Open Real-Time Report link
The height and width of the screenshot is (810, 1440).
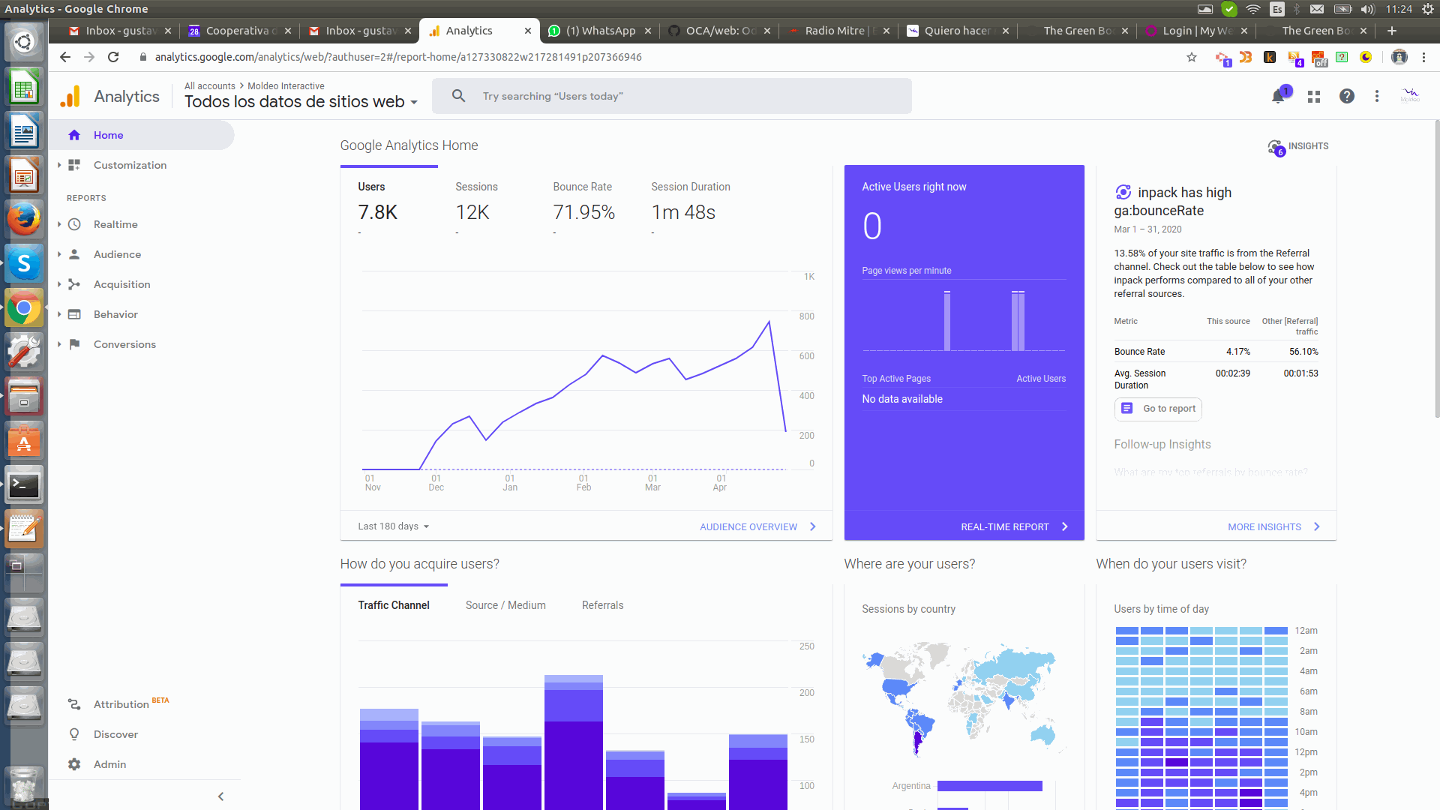[1015, 527]
